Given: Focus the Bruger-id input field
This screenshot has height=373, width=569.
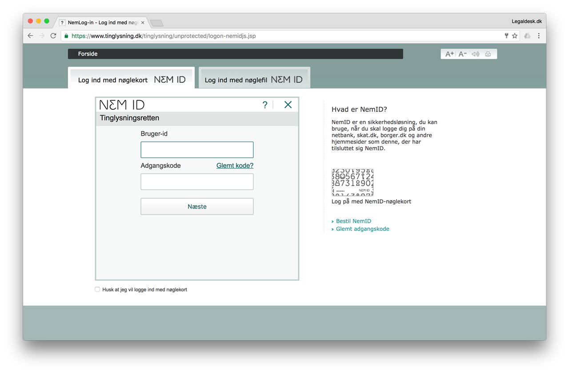Looking at the screenshot, I should click(x=197, y=150).
